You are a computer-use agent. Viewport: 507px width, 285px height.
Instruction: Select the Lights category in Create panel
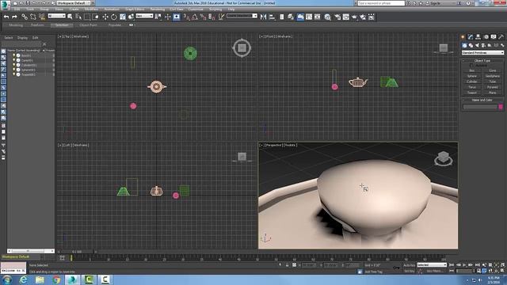477,45
